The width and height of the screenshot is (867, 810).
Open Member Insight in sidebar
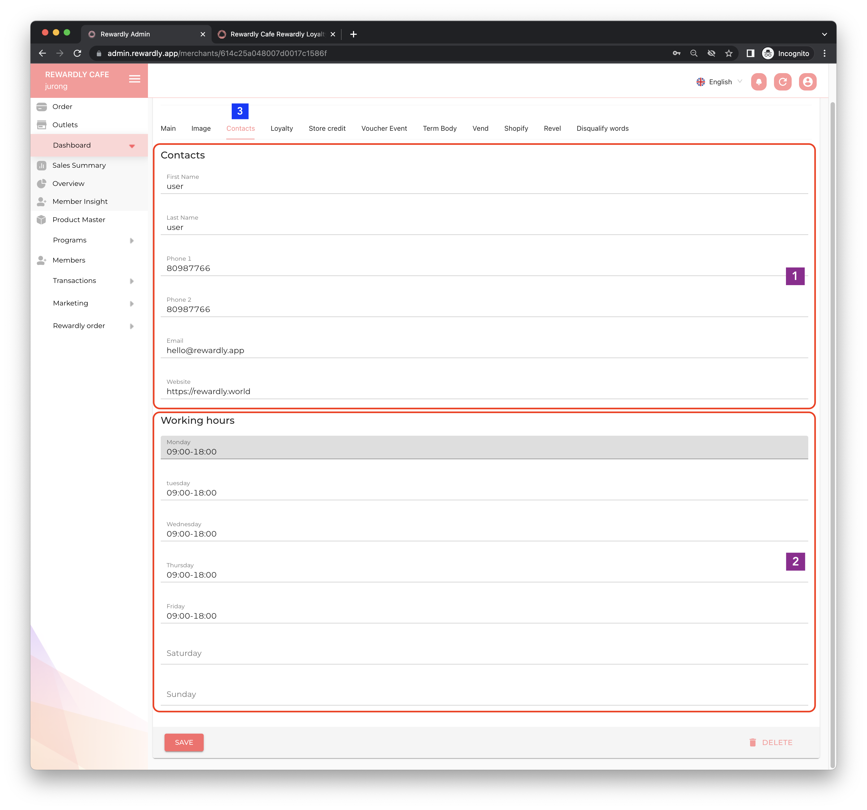(x=89, y=202)
